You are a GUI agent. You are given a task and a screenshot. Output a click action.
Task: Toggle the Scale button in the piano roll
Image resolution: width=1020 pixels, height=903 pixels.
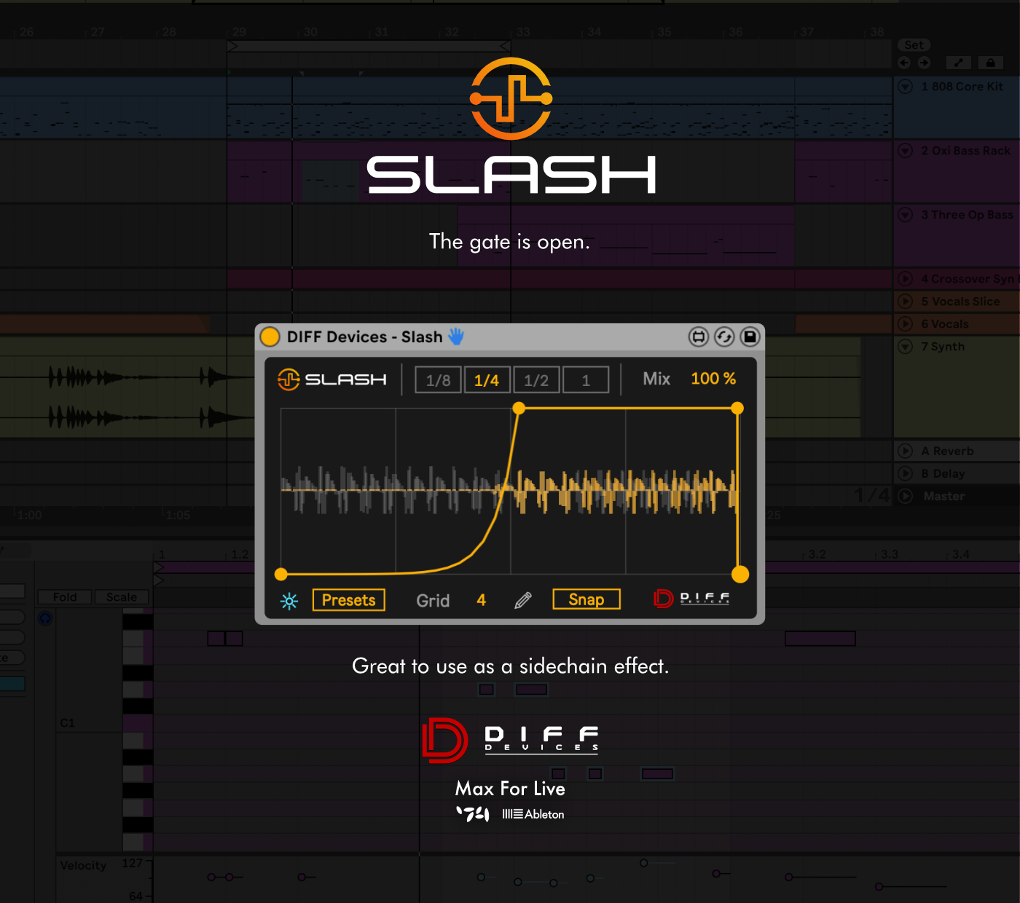tap(122, 597)
